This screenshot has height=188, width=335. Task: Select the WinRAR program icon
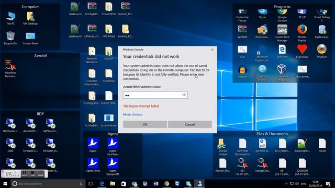(x=242, y=31)
